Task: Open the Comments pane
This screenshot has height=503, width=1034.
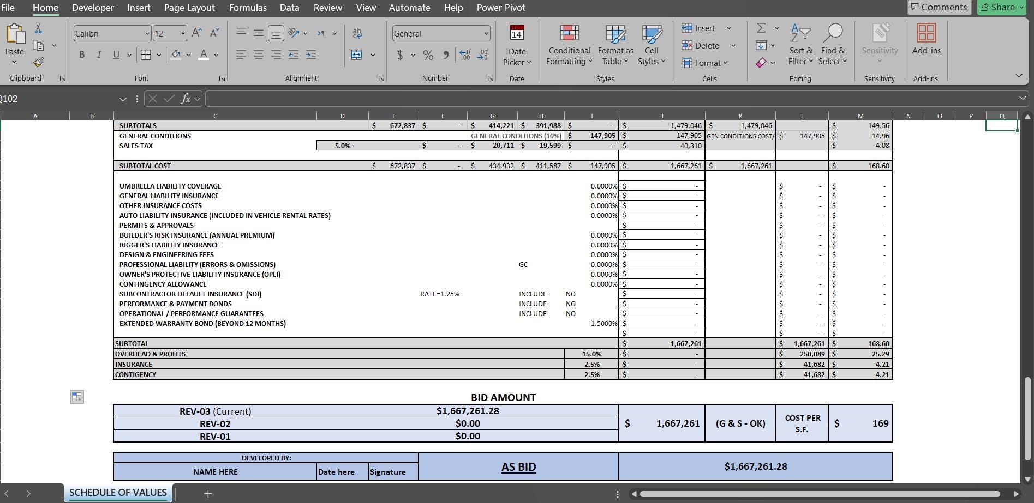Action: pyautogui.click(x=939, y=7)
